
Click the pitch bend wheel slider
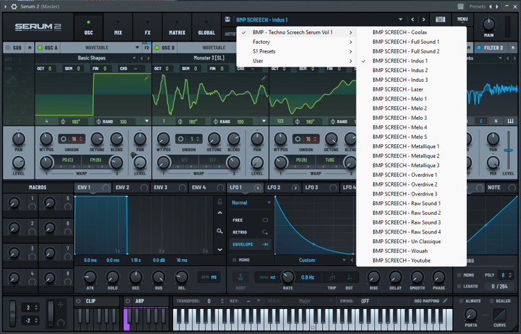(13, 313)
